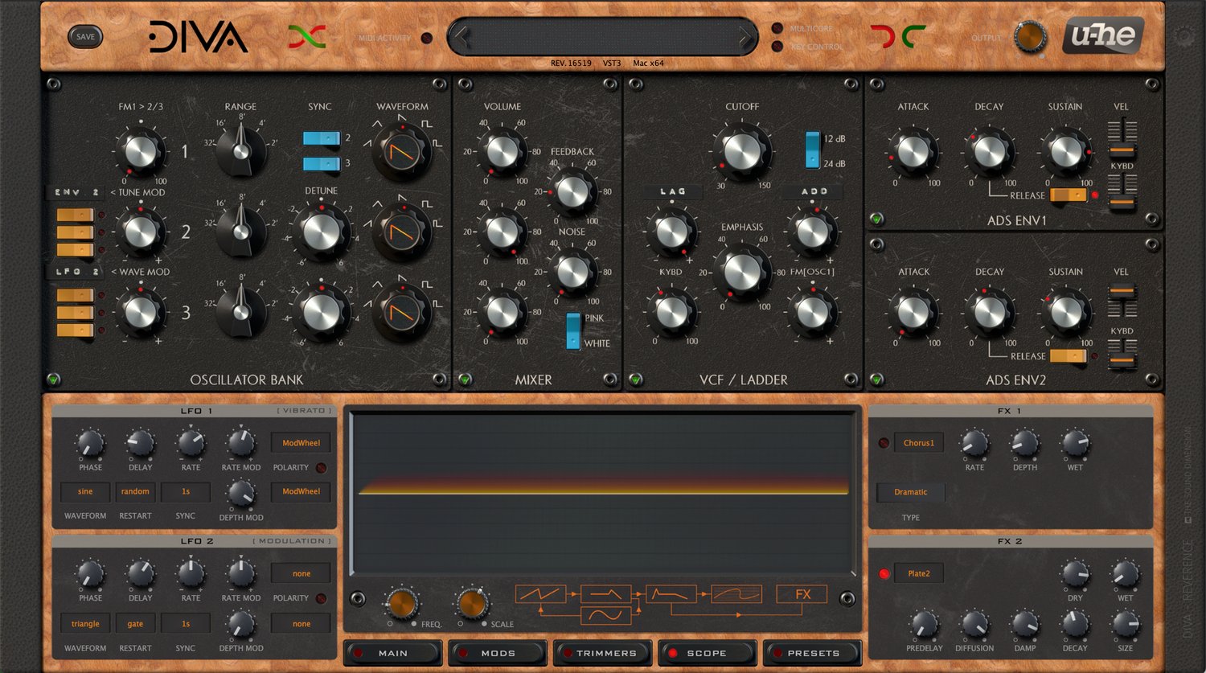Click the red undo arrow icon
The height and width of the screenshot is (673, 1206).
pos(883,36)
